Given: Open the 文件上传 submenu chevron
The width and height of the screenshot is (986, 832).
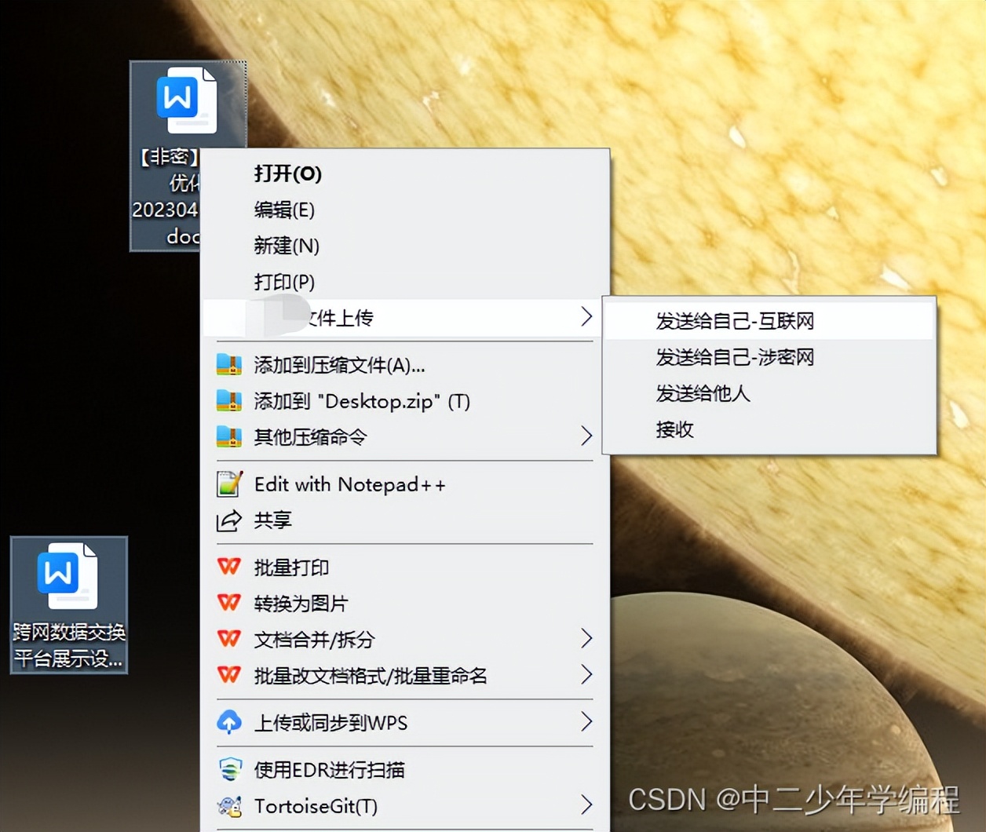Looking at the screenshot, I should coord(586,317).
